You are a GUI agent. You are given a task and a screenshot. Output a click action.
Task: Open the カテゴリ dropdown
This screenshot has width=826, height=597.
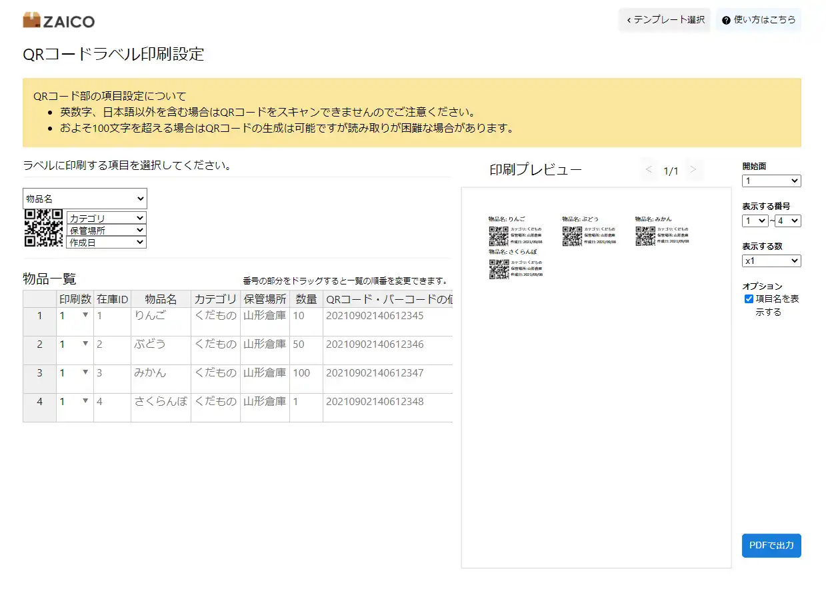pyautogui.click(x=106, y=217)
